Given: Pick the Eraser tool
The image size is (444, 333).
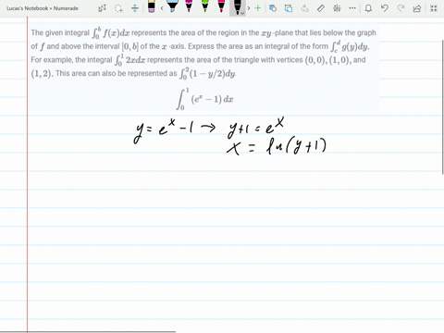Looking at the screenshot, I should 152,6.
